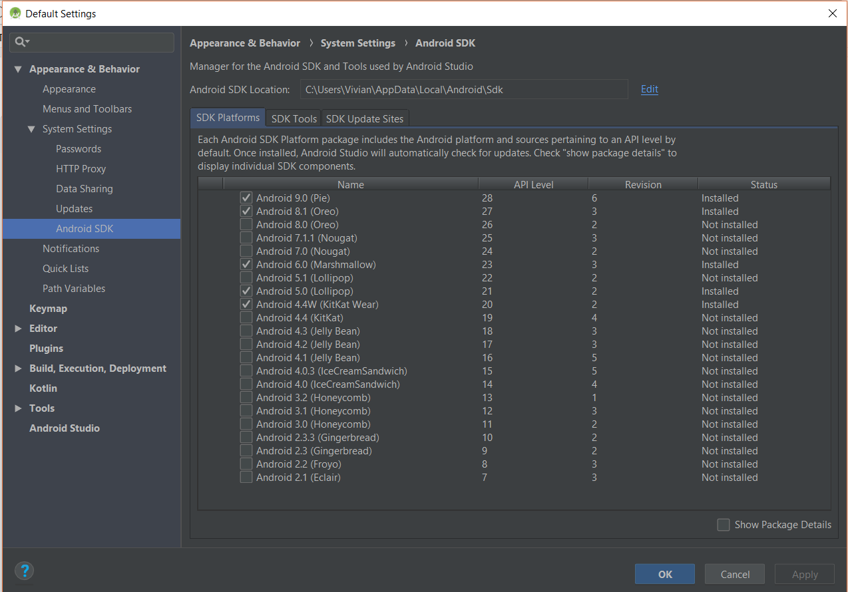
Task: Click the Edit link for SDK location
Action: tap(650, 89)
